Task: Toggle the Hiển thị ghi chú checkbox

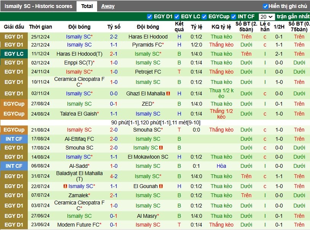Action: coord(265,6)
